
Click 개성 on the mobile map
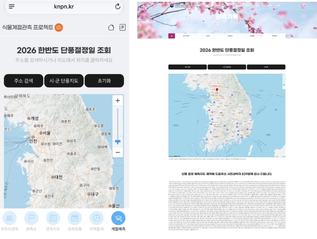coord(33,118)
